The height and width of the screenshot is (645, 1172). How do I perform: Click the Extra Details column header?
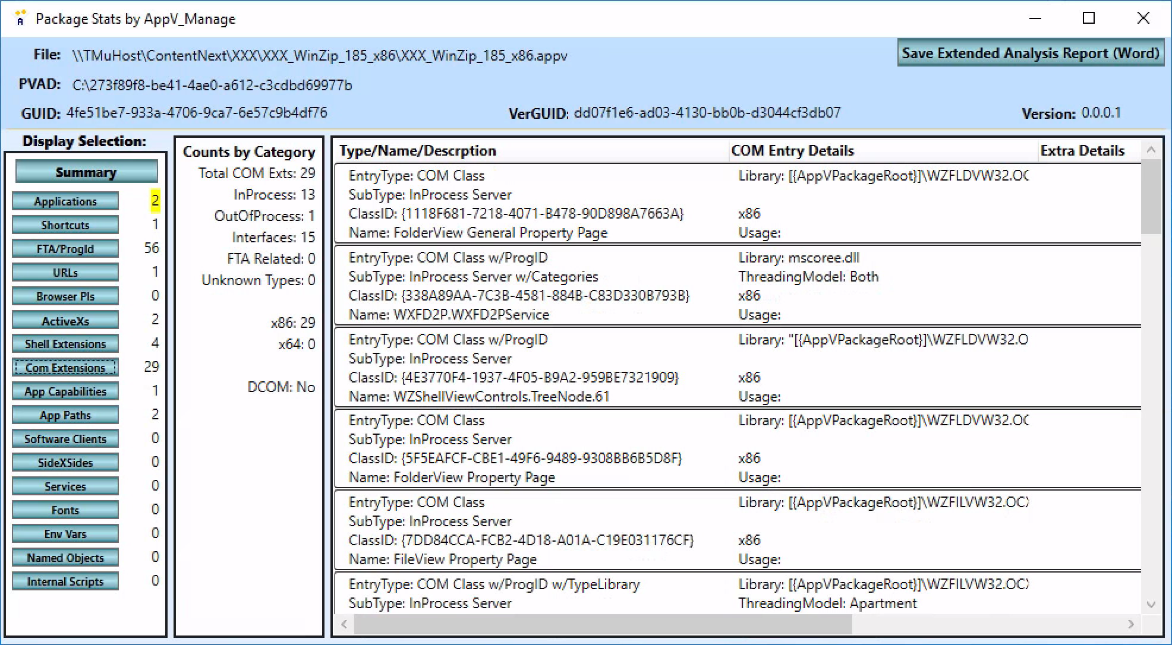1089,151
